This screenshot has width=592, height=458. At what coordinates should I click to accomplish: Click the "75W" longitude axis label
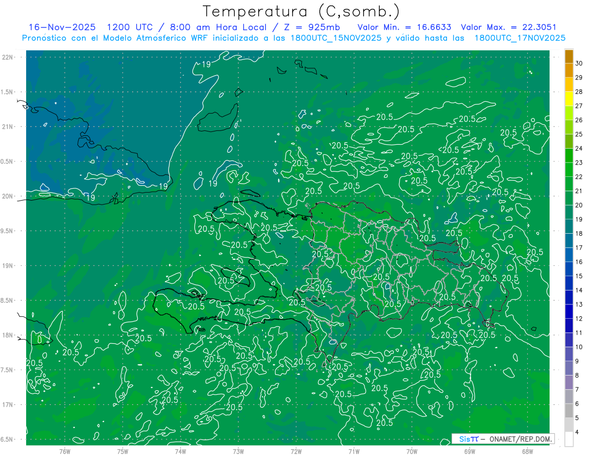[122, 452]
